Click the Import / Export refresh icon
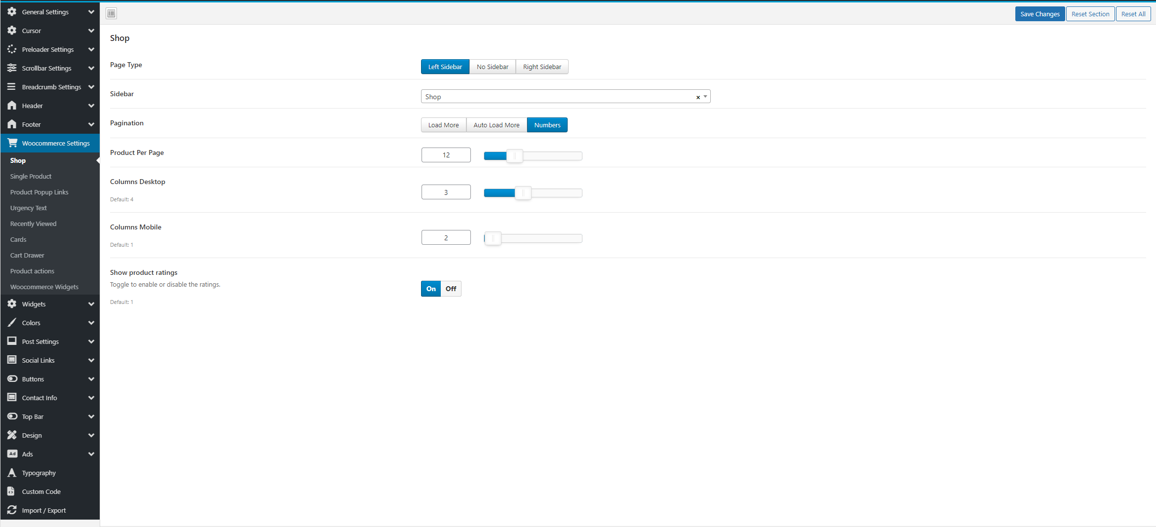Screen dimensions: 1156x527 click(12, 510)
